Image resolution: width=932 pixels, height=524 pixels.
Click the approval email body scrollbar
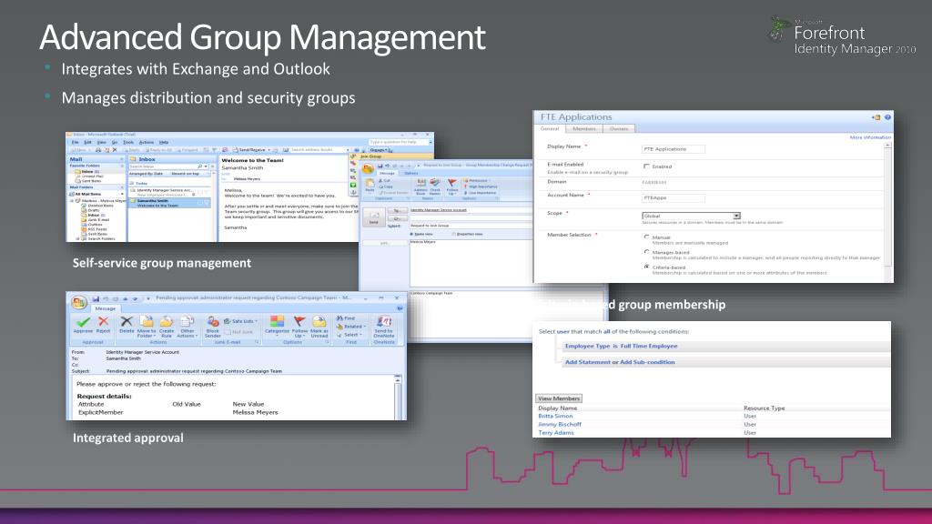pos(398,397)
